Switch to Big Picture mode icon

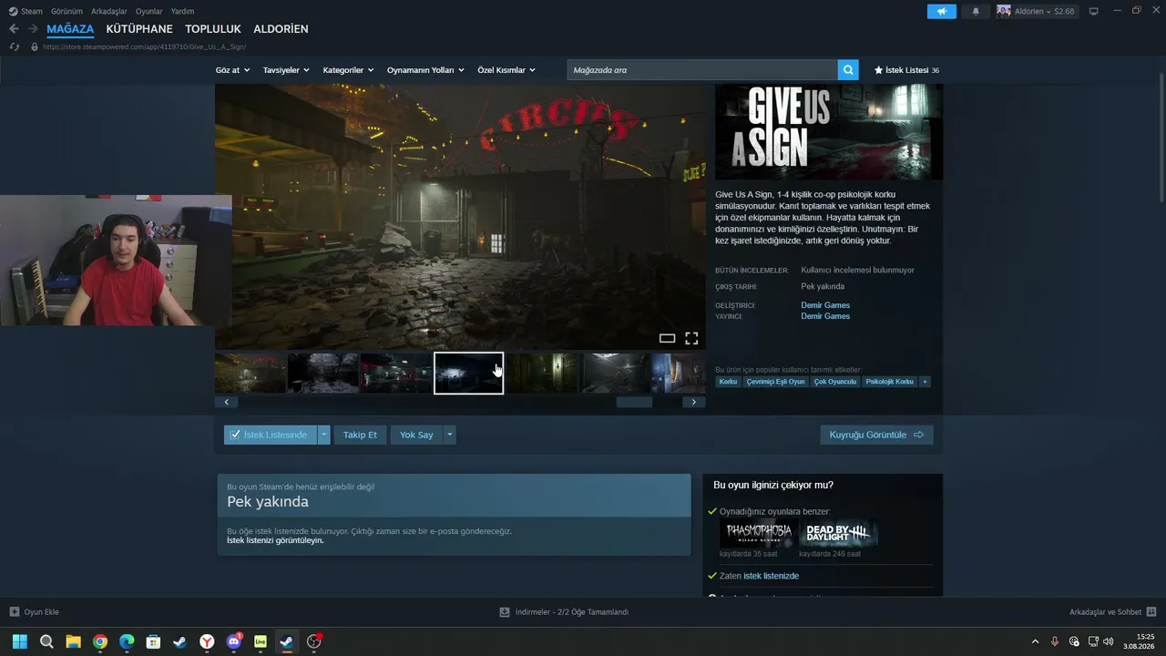pyautogui.click(x=1094, y=11)
